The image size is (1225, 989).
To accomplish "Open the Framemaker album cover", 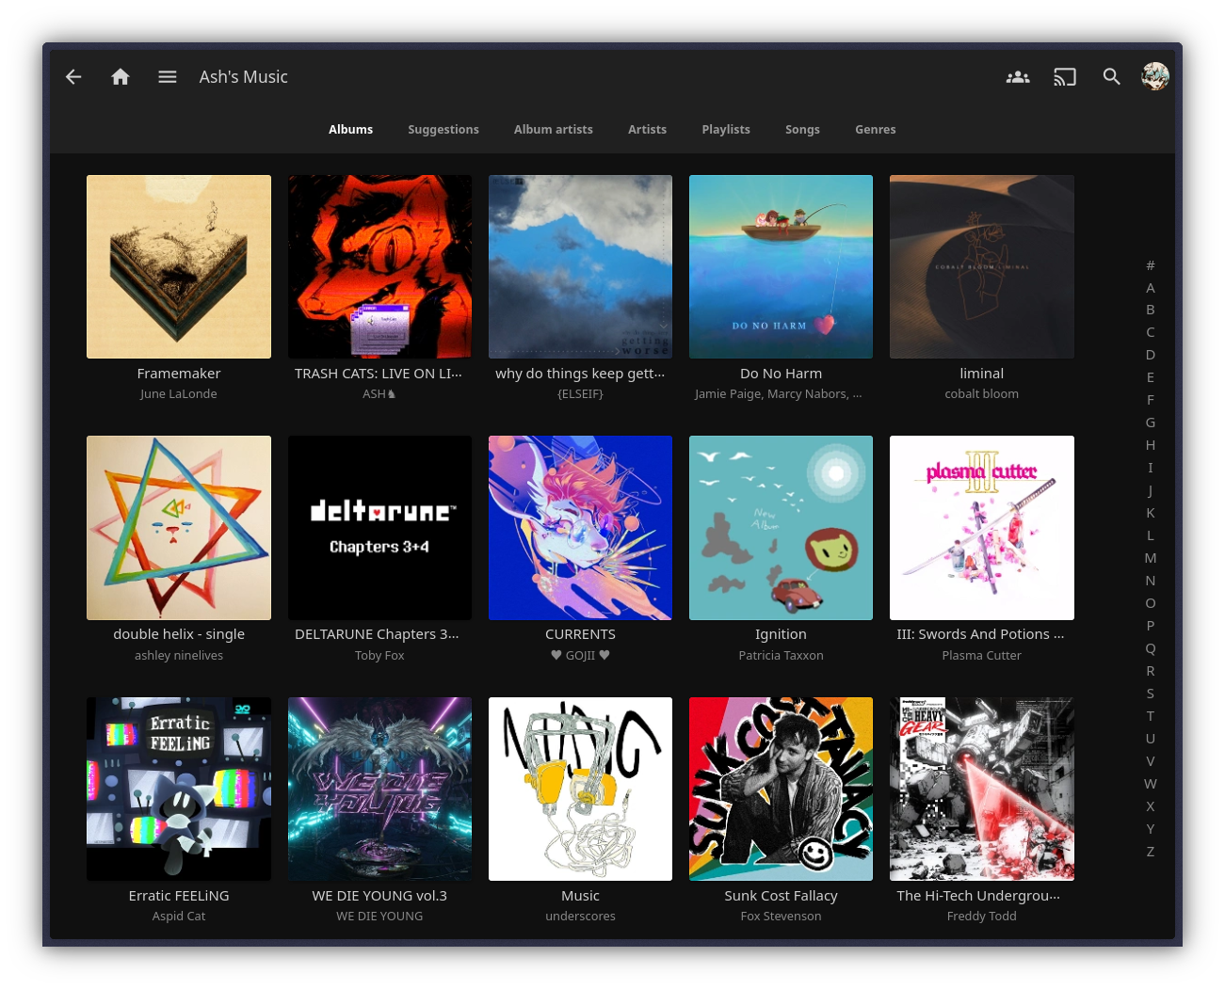I will pyautogui.click(x=179, y=266).
